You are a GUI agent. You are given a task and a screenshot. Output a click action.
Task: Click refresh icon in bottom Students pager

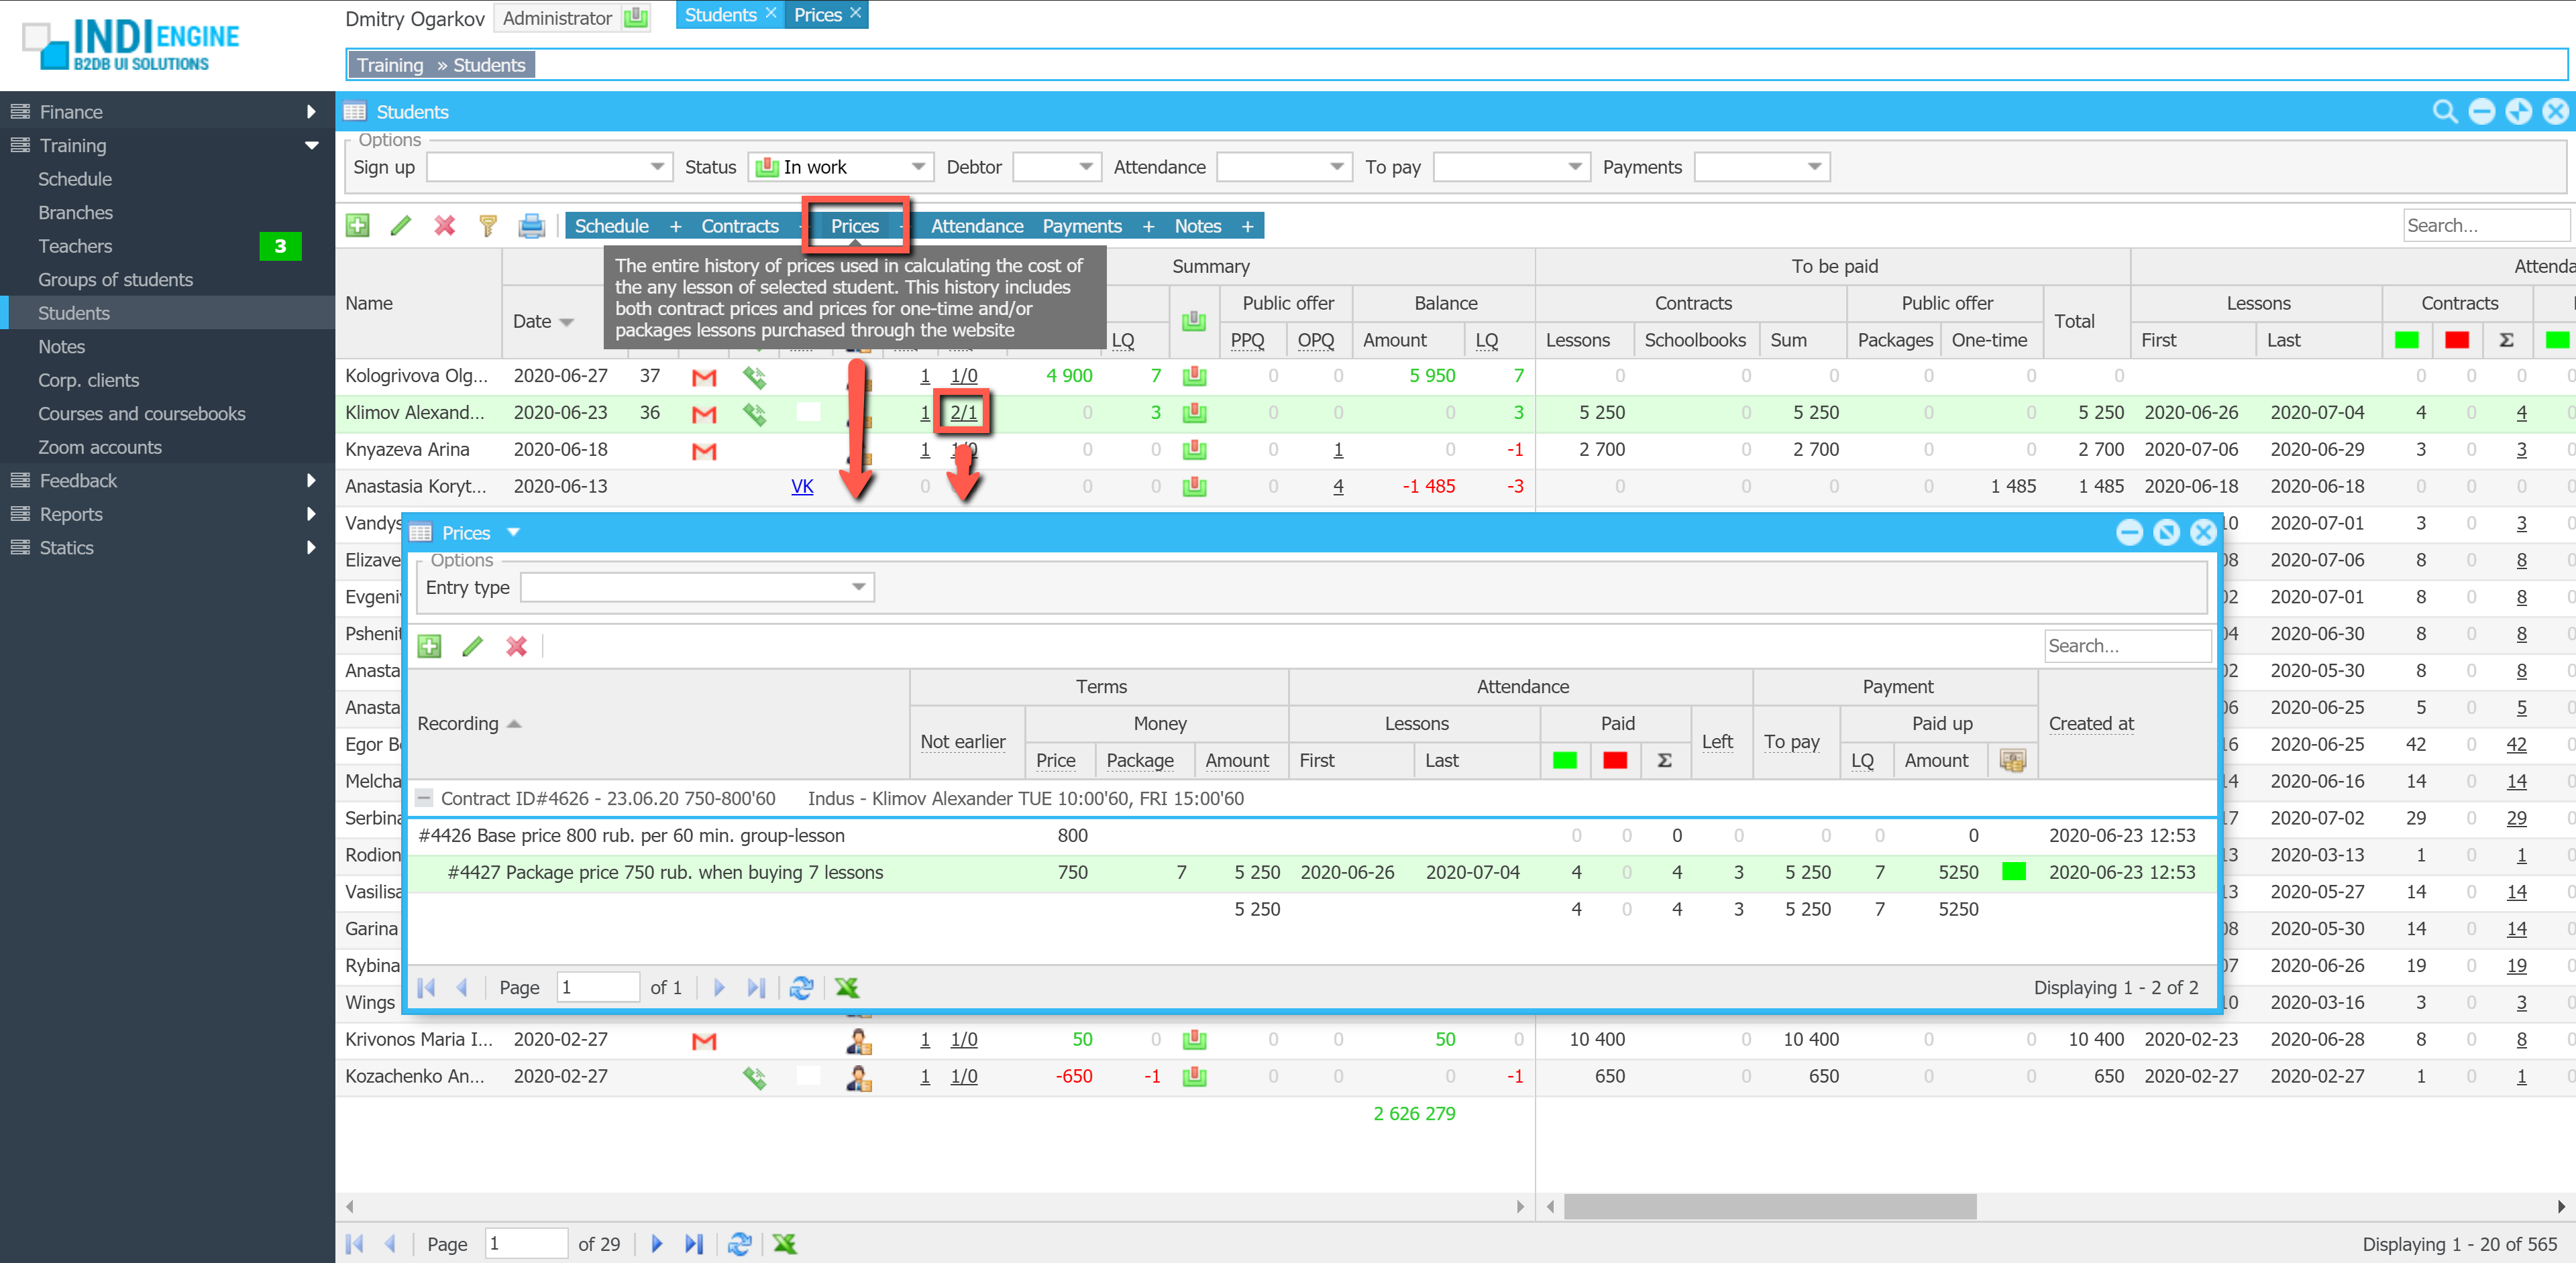(x=740, y=1244)
